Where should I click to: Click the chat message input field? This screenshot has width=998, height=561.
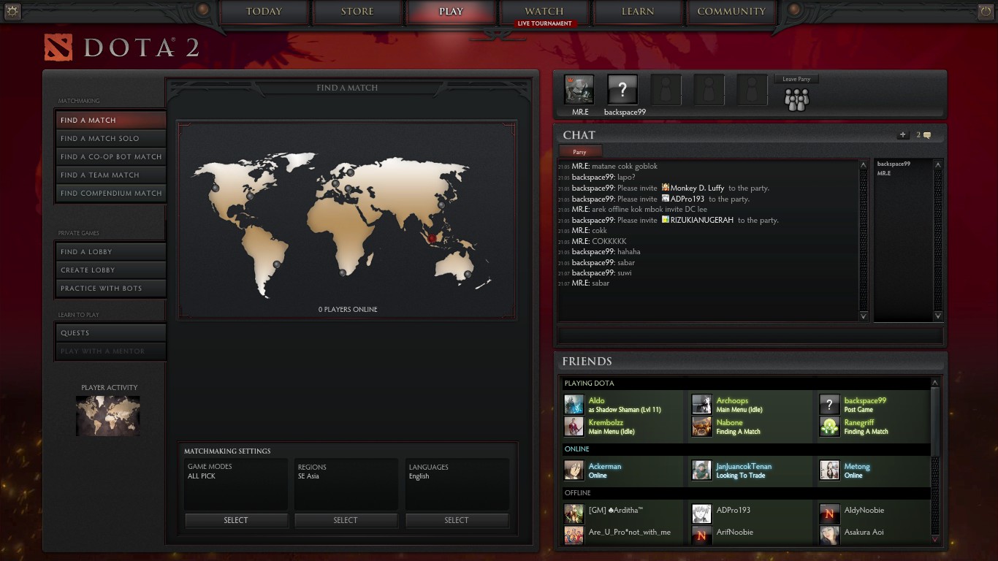(750, 336)
